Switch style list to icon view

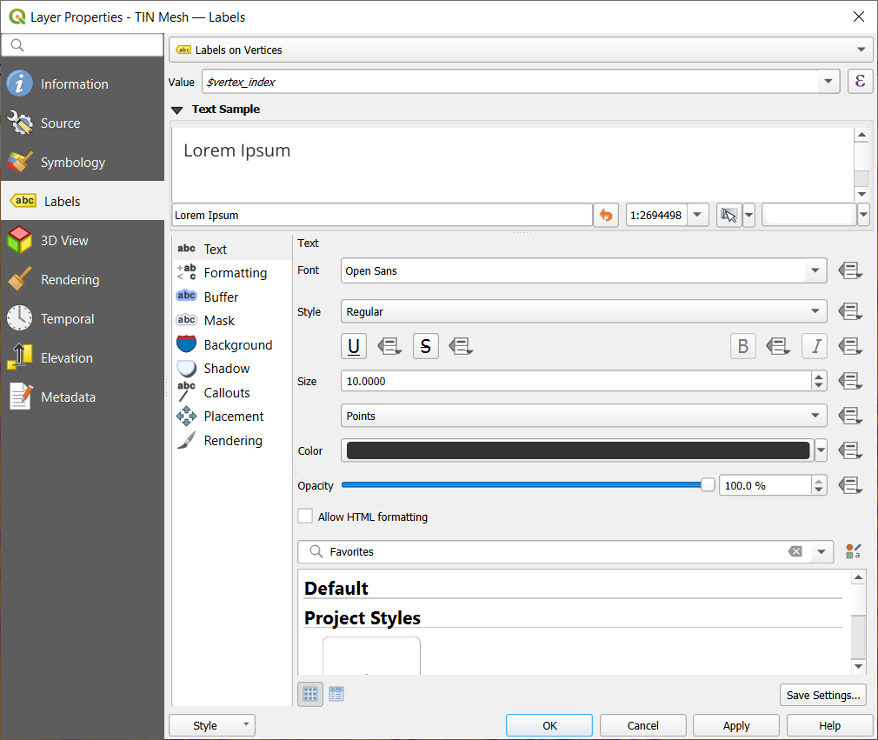pyautogui.click(x=310, y=694)
